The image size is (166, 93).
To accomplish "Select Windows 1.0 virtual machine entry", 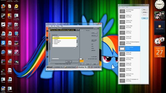I will pyautogui.click(x=130, y=17).
